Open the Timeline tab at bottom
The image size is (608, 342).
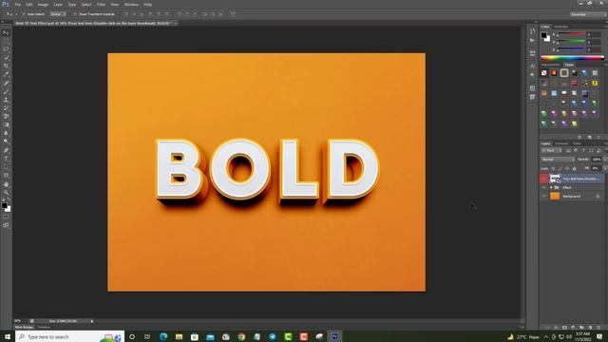pyautogui.click(x=45, y=327)
